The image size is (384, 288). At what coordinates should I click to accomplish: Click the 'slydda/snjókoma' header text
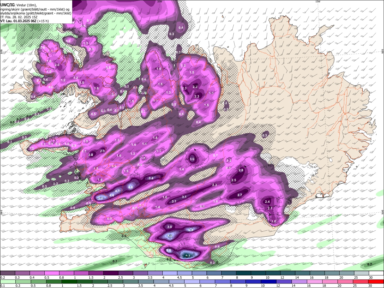(13, 13)
